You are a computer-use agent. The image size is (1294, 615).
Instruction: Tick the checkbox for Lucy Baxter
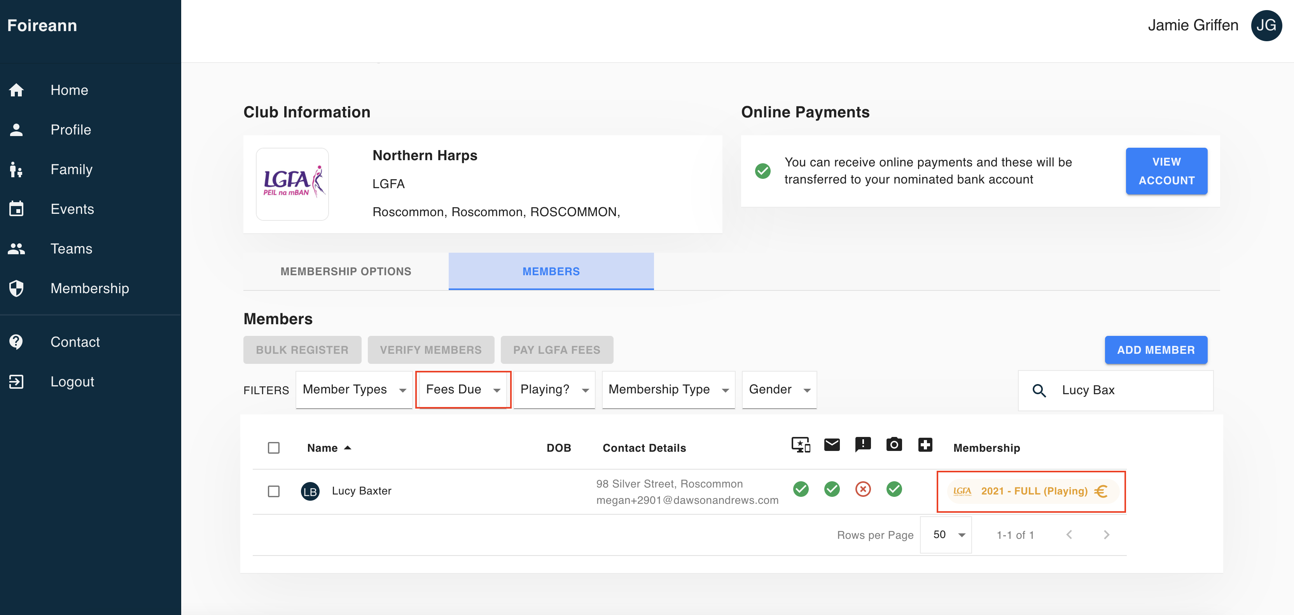click(273, 491)
